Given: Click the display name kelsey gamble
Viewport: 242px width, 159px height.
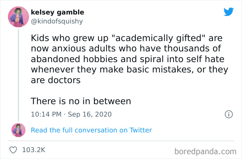Looking at the screenshot, I should click(57, 12).
